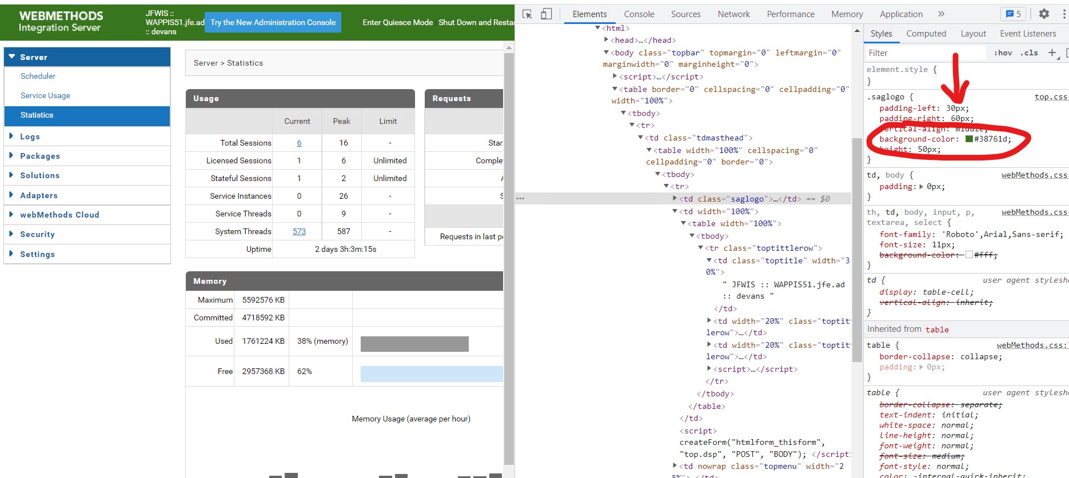Click the statistics page vertical scrollbar
Screen dimensions: 1069x478
tap(509, 259)
